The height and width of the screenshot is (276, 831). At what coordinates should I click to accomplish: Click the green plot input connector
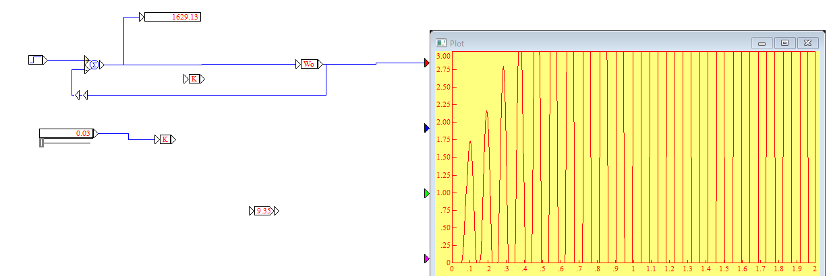point(426,193)
